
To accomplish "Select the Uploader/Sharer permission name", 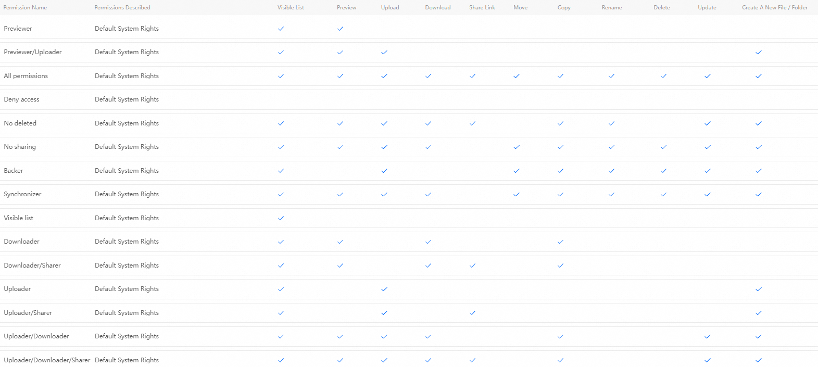I will [28, 313].
